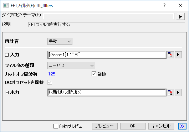This screenshot has height=132, width=189.
Task: Click the FFT filter dialog title icon
Action: coord(6,6)
